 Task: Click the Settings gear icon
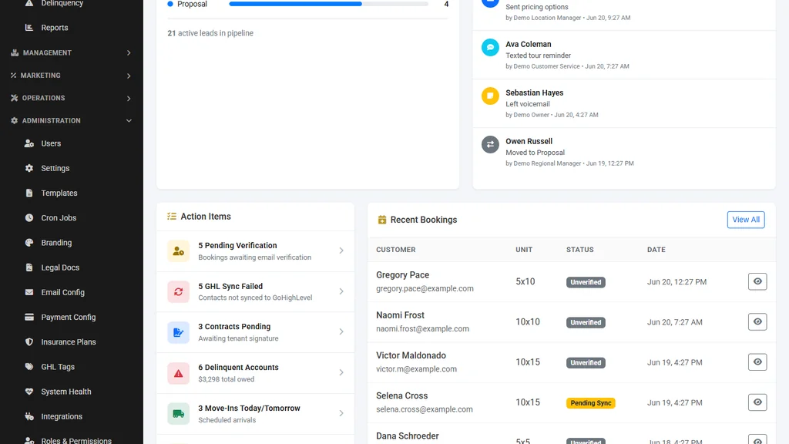[29, 168]
